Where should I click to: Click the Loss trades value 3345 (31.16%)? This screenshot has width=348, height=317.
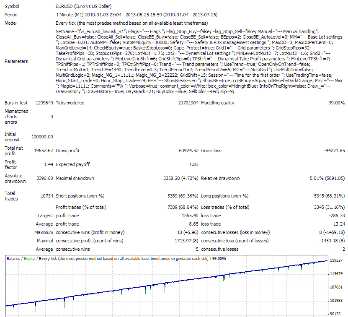pos(329,208)
